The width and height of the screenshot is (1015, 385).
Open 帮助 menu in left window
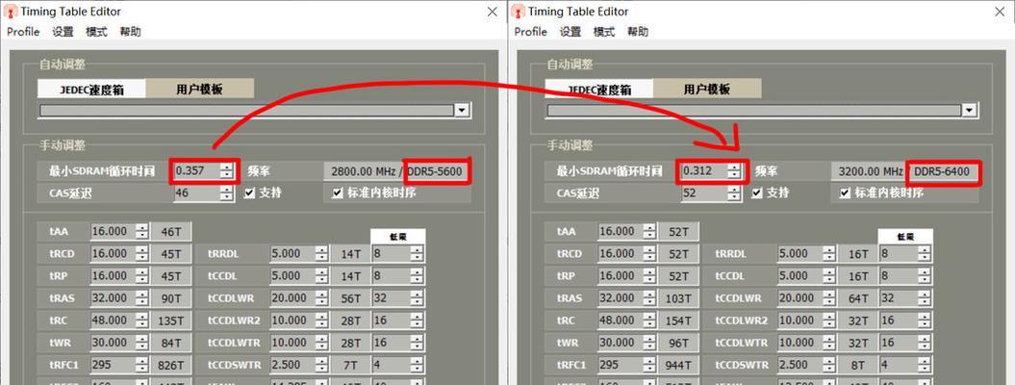(x=130, y=32)
